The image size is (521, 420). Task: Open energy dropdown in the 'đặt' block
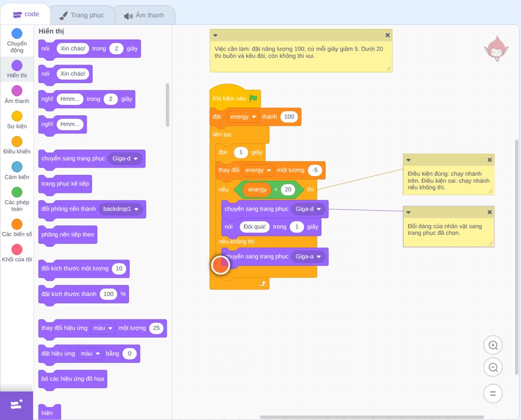tap(243, 117)
